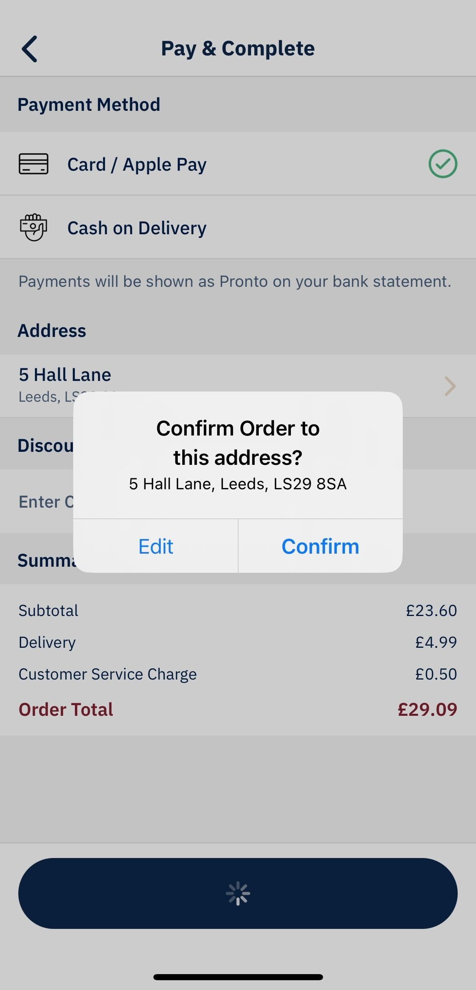
Task: Open the 5 Hall Lane address entry
Action: 65,375
